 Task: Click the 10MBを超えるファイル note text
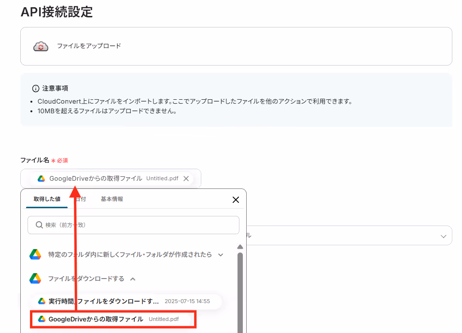[x=107, y=111]
